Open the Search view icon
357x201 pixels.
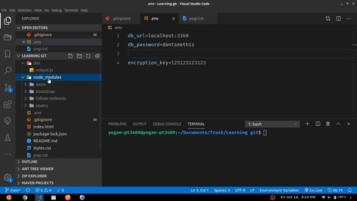[x=8, y=70]
